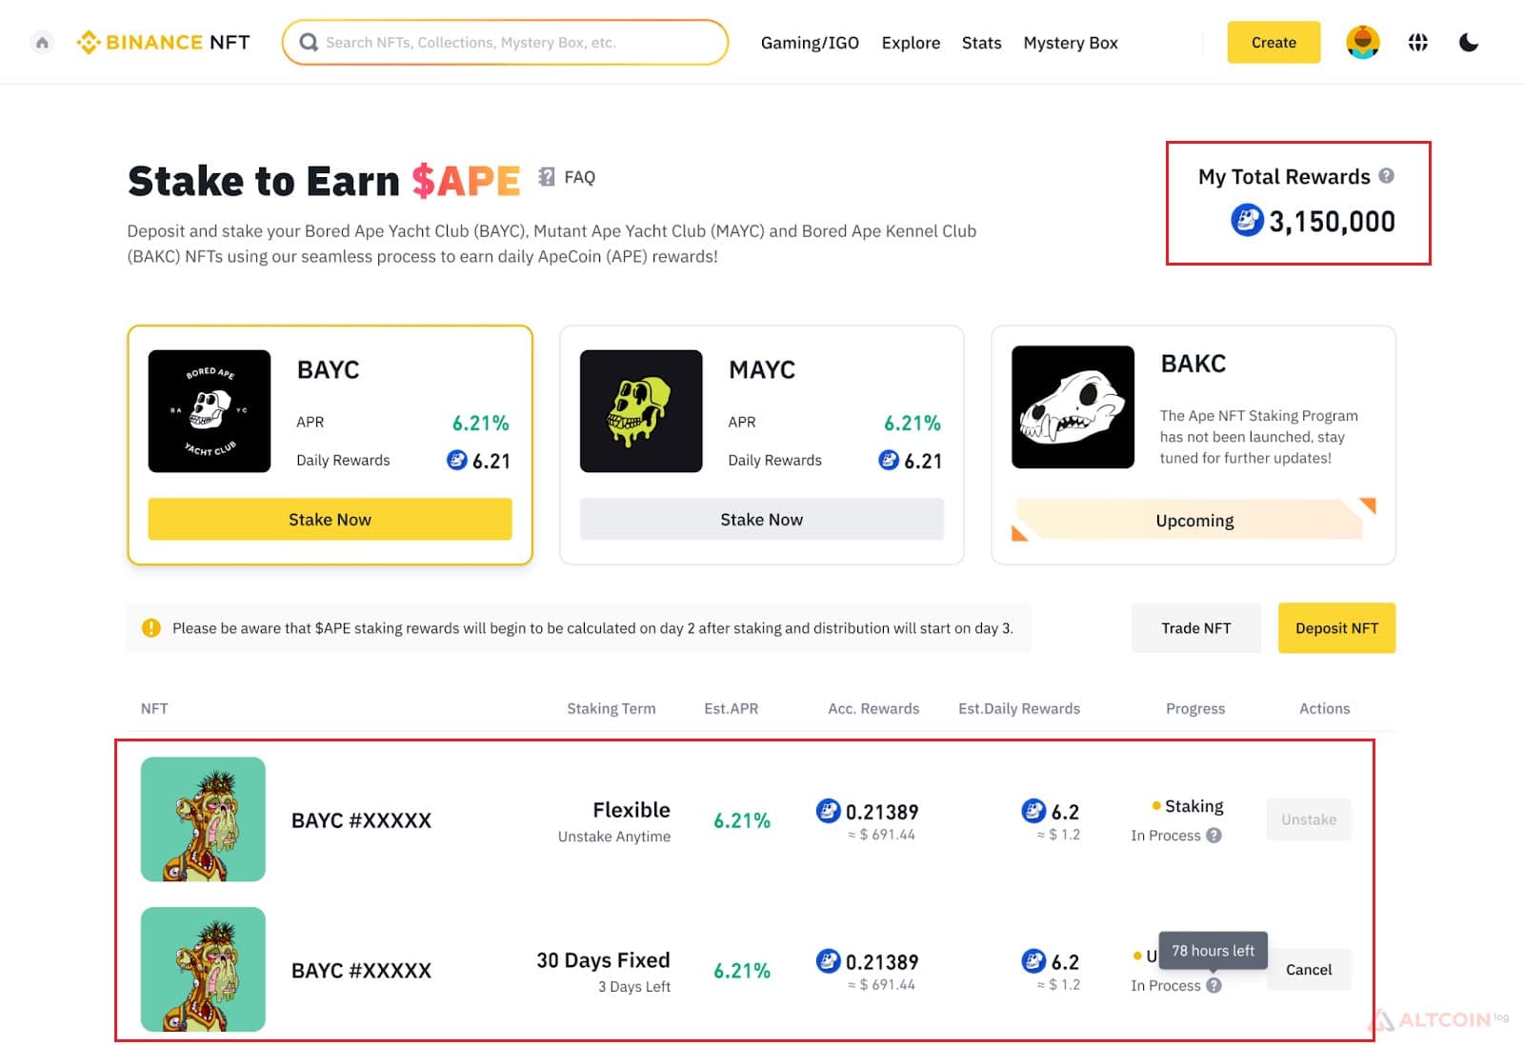Toggle dark mode with the moon icon
The image size is (1524, 1045).
coord(1468,42)
